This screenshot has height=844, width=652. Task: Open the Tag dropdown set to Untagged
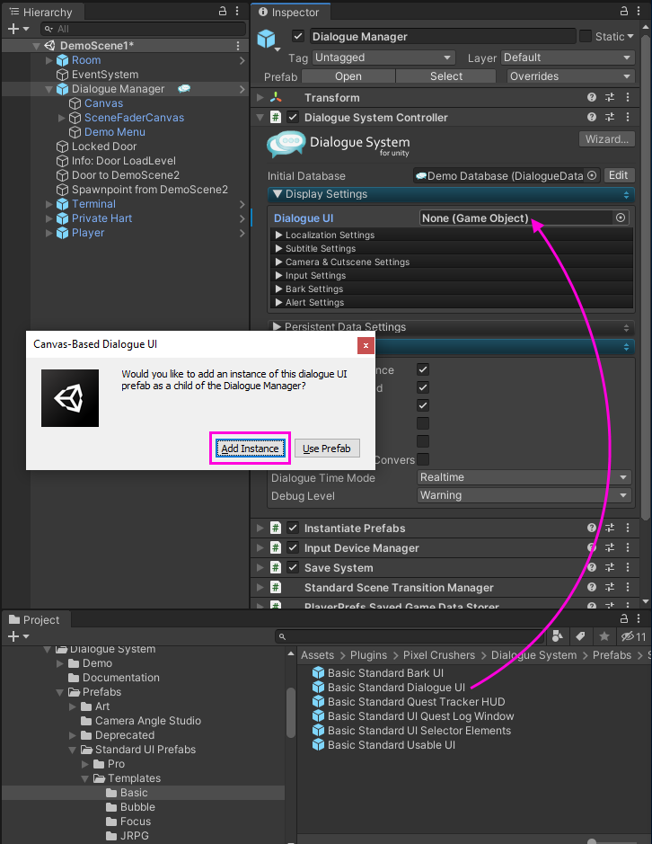click(383, 58)
